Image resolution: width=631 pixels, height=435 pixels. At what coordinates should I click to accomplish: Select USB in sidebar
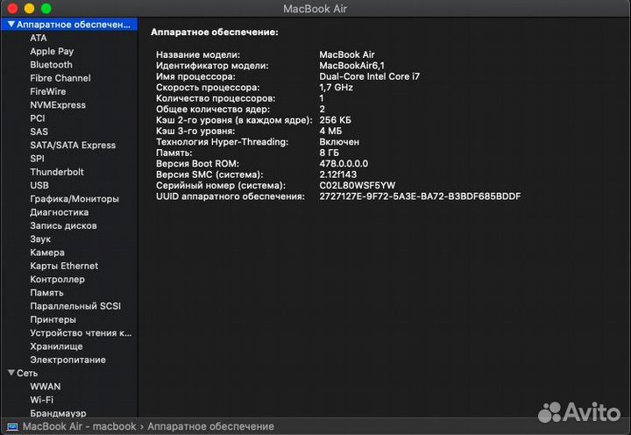[39, 185]
